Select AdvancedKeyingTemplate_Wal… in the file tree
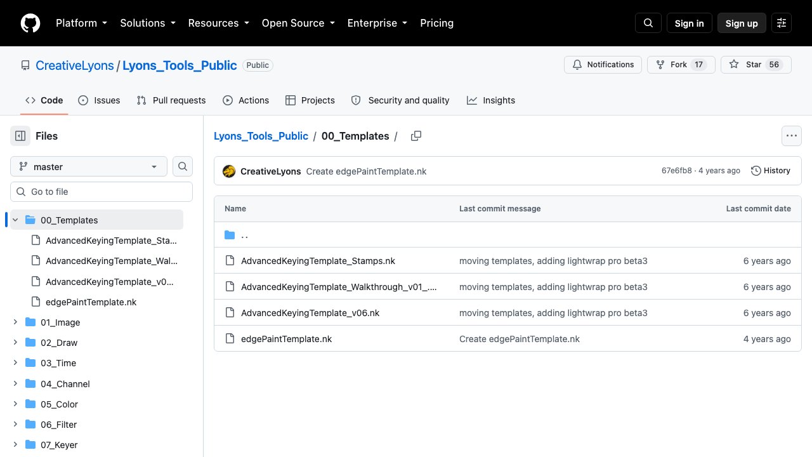Image resolution: width=812 pixels, height=457 pixels. [112, 261]
